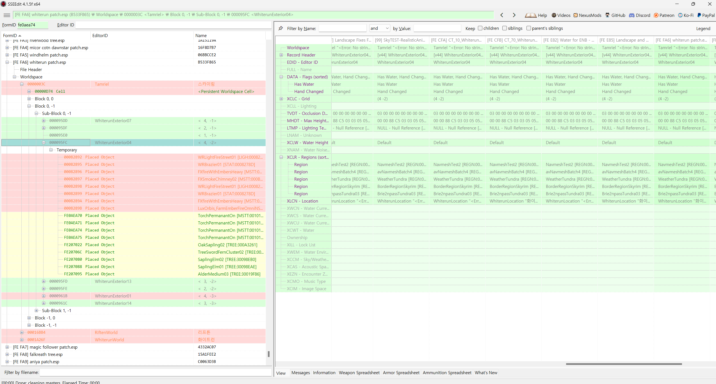
Task: Navigate forward with right arrow
Action: point(514,15)
